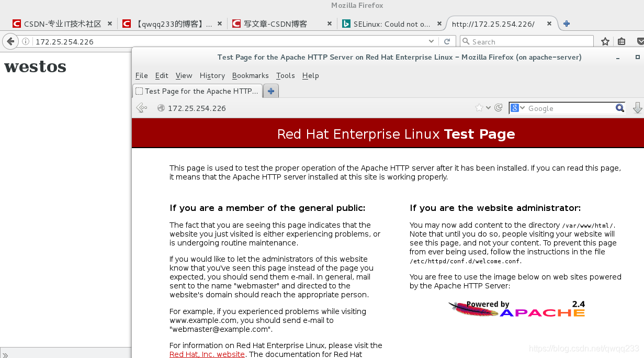Open Help menu in inner Firefox
Screen dimensions: 644x358
pyautogui.click(x=310, y=75)
